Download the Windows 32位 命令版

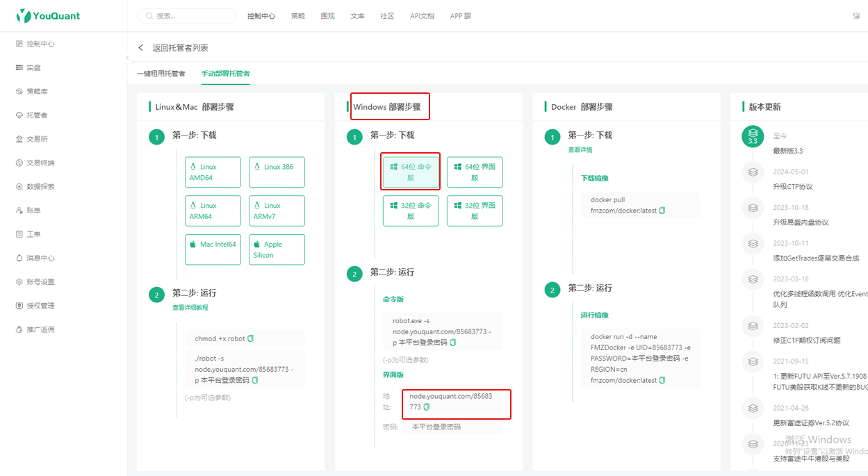click(411, 211)
